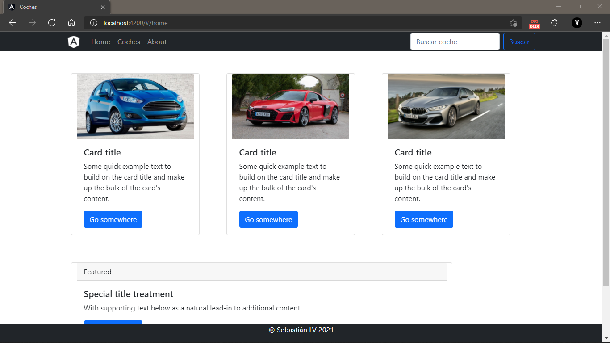Open a new browser tab
This screenshot has width=610, height=343.
point(118,7)
